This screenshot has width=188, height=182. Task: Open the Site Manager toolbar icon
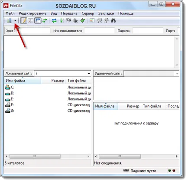click(x=9, y=20)
